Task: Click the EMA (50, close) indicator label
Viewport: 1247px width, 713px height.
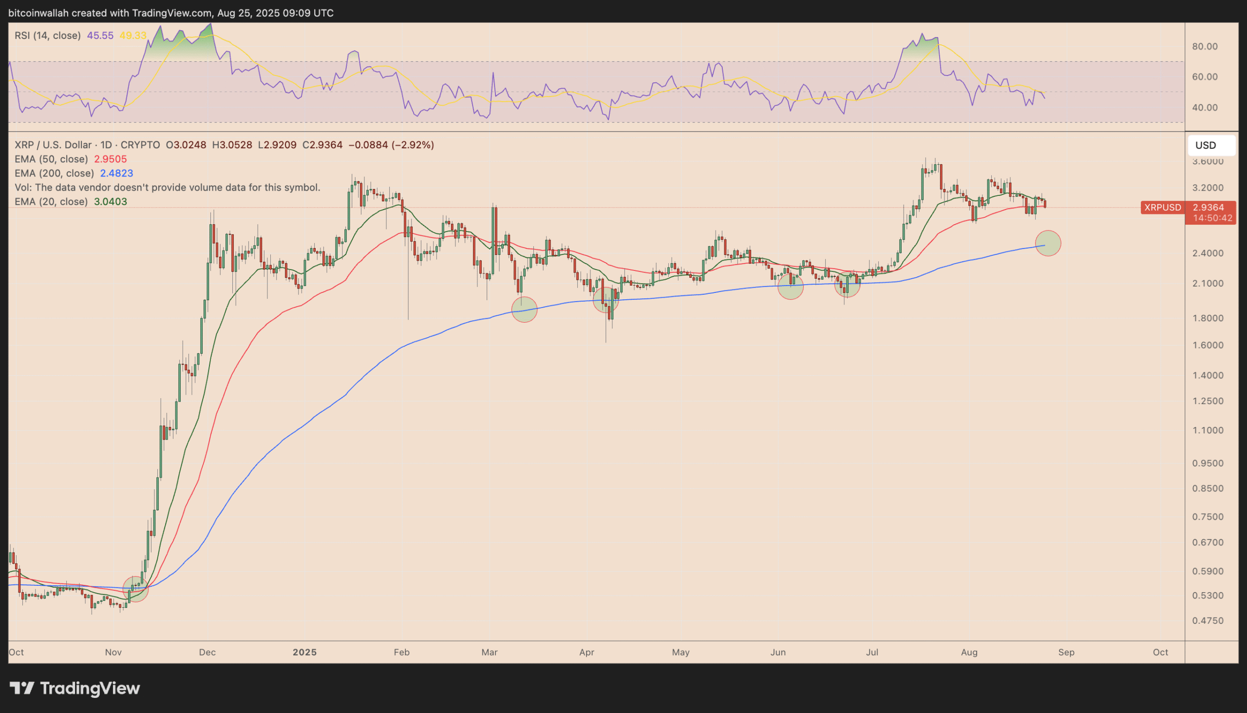Action: point(51,159)
